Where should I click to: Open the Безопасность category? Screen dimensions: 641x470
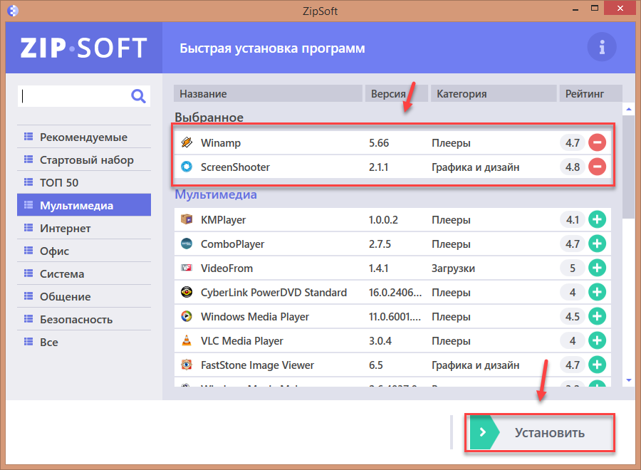pos(76,320)
